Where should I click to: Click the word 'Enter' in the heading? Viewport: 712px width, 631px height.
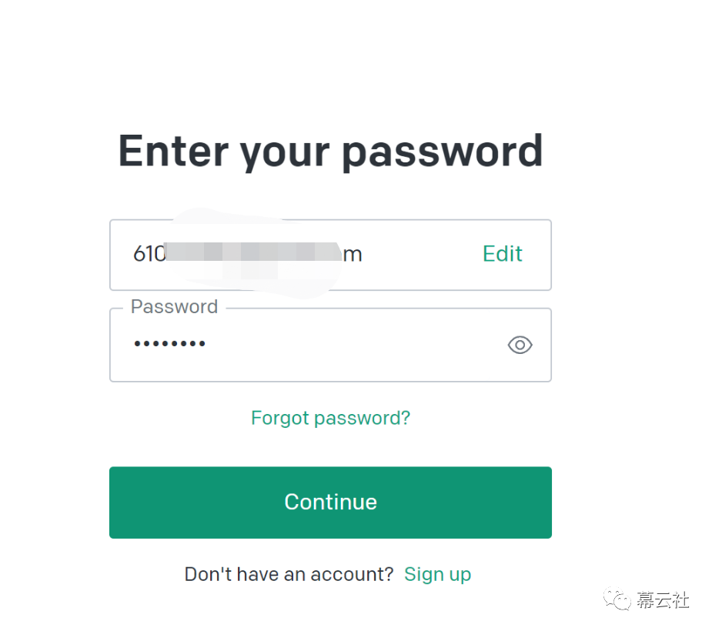click(173, 151)
